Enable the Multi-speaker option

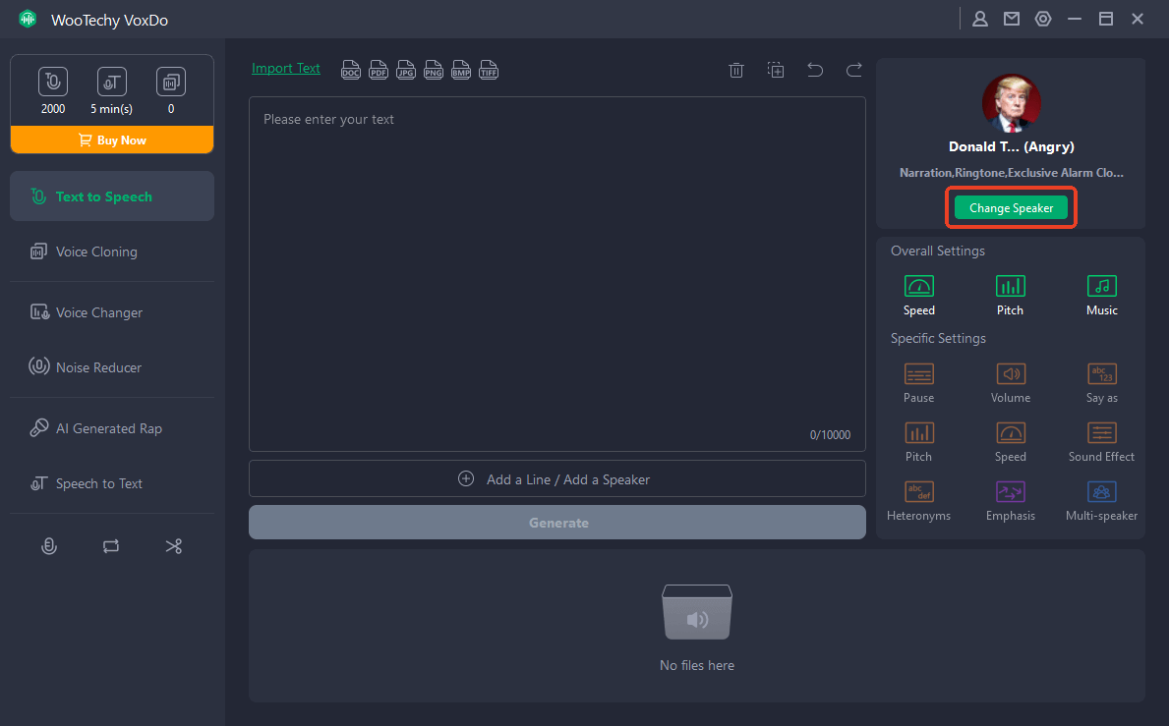[1101, 492]
